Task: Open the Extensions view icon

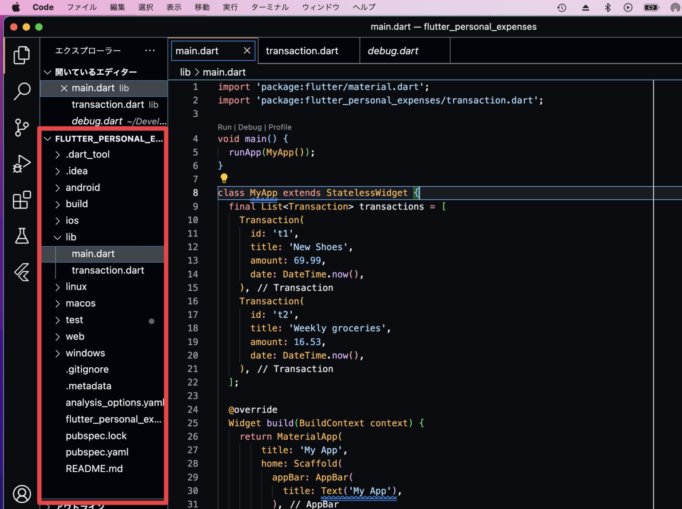Action: click(21, 200)
